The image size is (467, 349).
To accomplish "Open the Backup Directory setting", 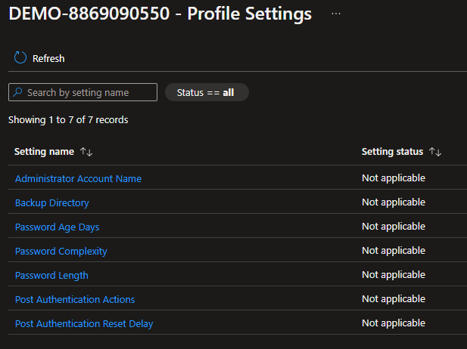I will (51, 203).
